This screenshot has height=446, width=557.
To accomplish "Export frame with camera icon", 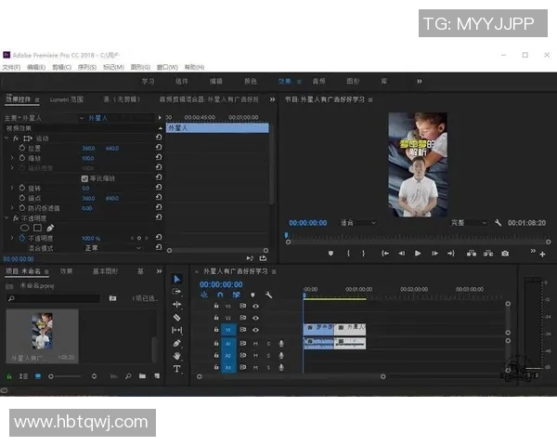I will click(x=505, y=254).
